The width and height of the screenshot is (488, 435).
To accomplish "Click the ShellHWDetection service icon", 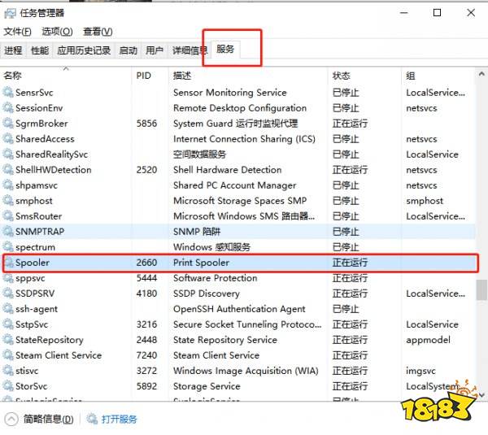I will pyautogui.click(x=8, y=170).
